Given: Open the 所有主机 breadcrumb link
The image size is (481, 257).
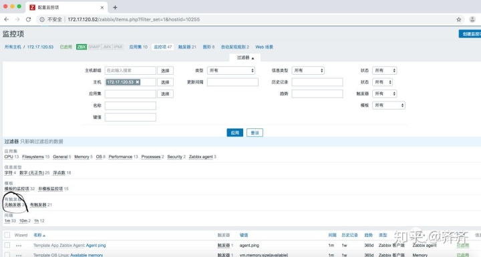Looking at the screenshot, I should 13,47.
